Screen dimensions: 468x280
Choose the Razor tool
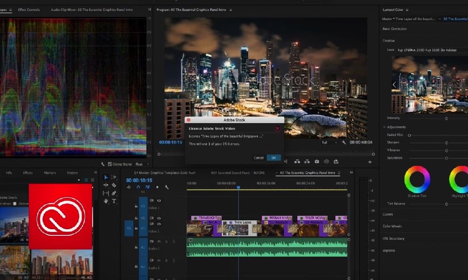coord(114,185)
